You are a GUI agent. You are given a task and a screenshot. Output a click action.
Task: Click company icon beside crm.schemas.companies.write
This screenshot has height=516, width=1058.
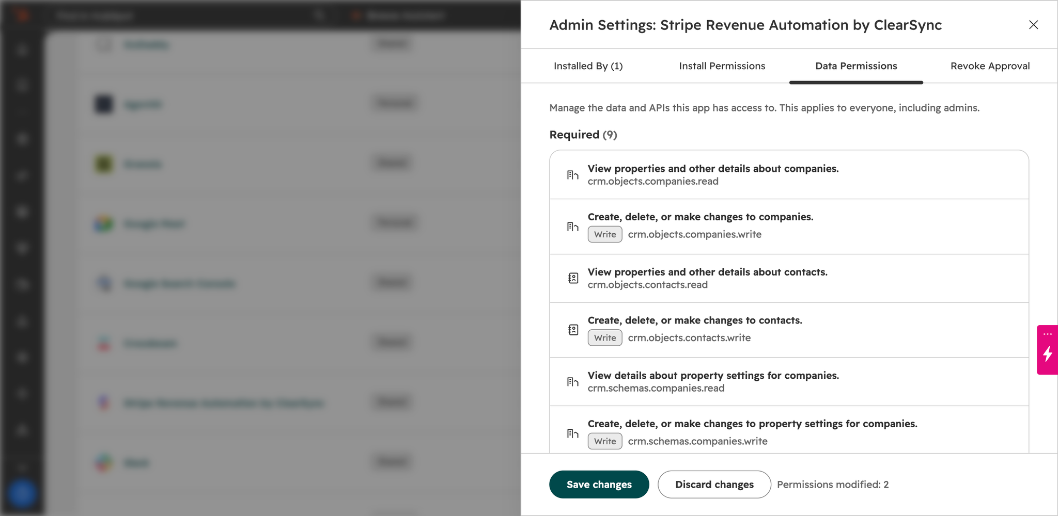click(572, 433)
